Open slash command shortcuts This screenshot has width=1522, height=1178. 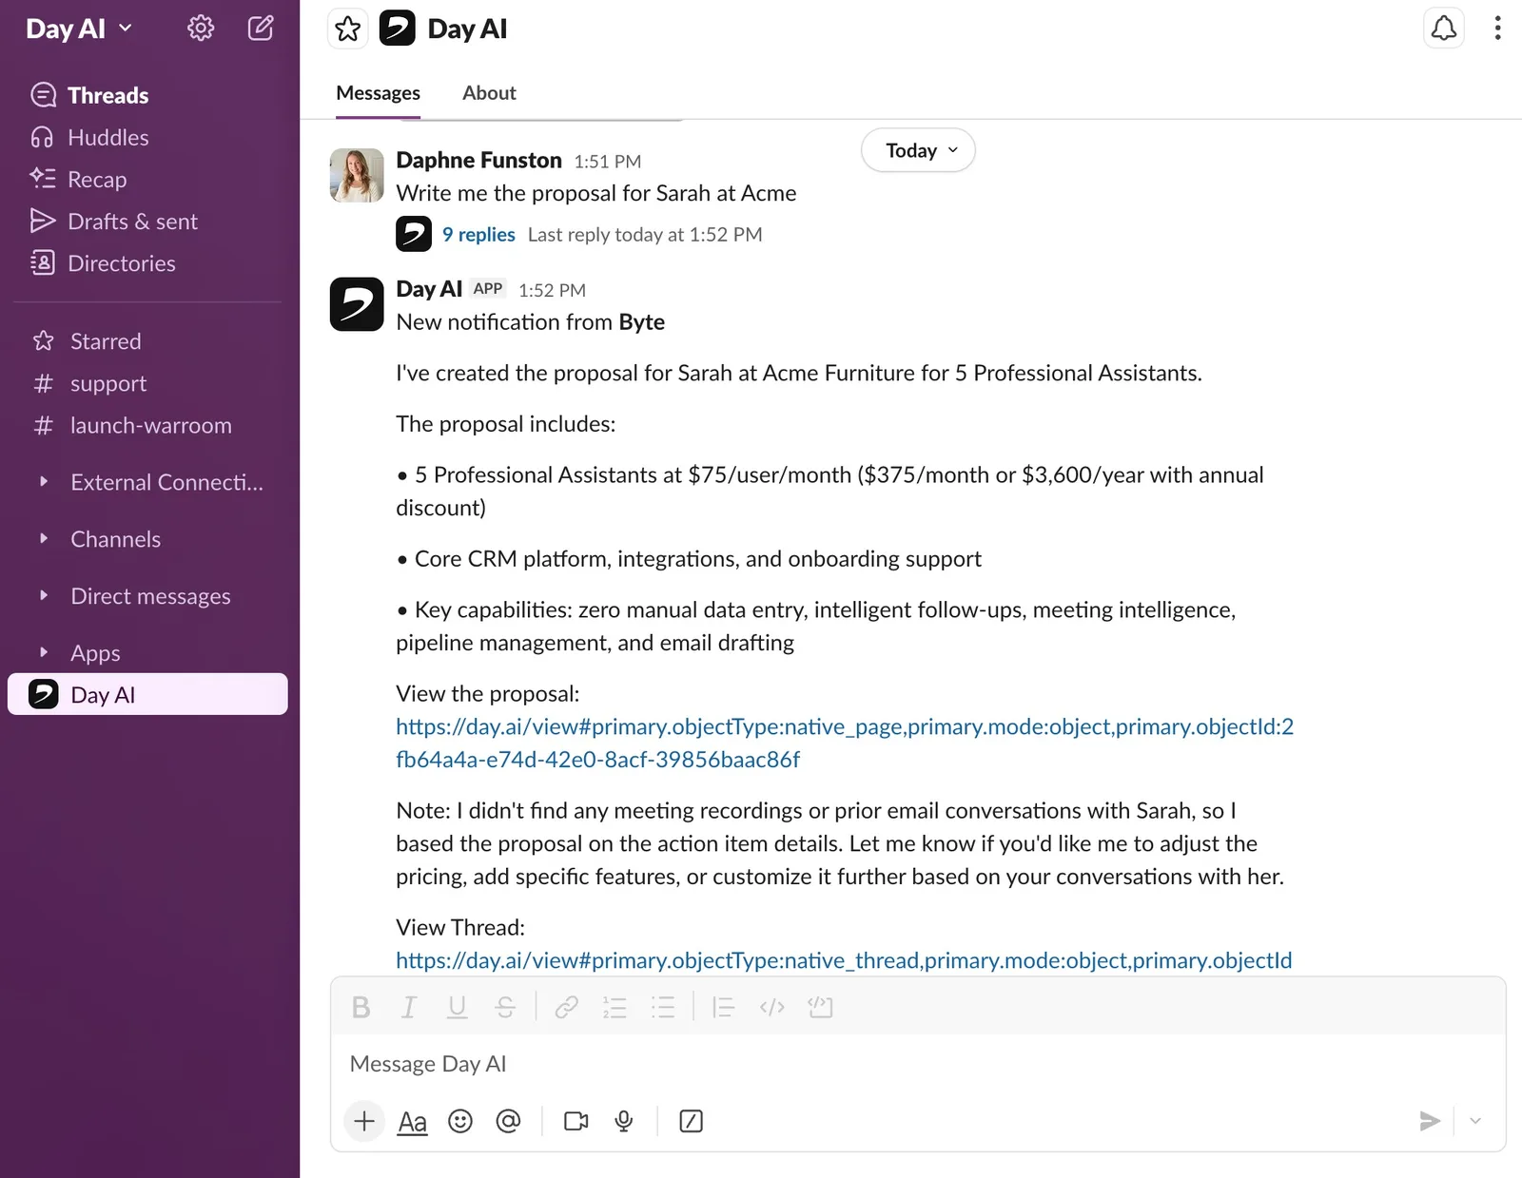click(692, 1121)
